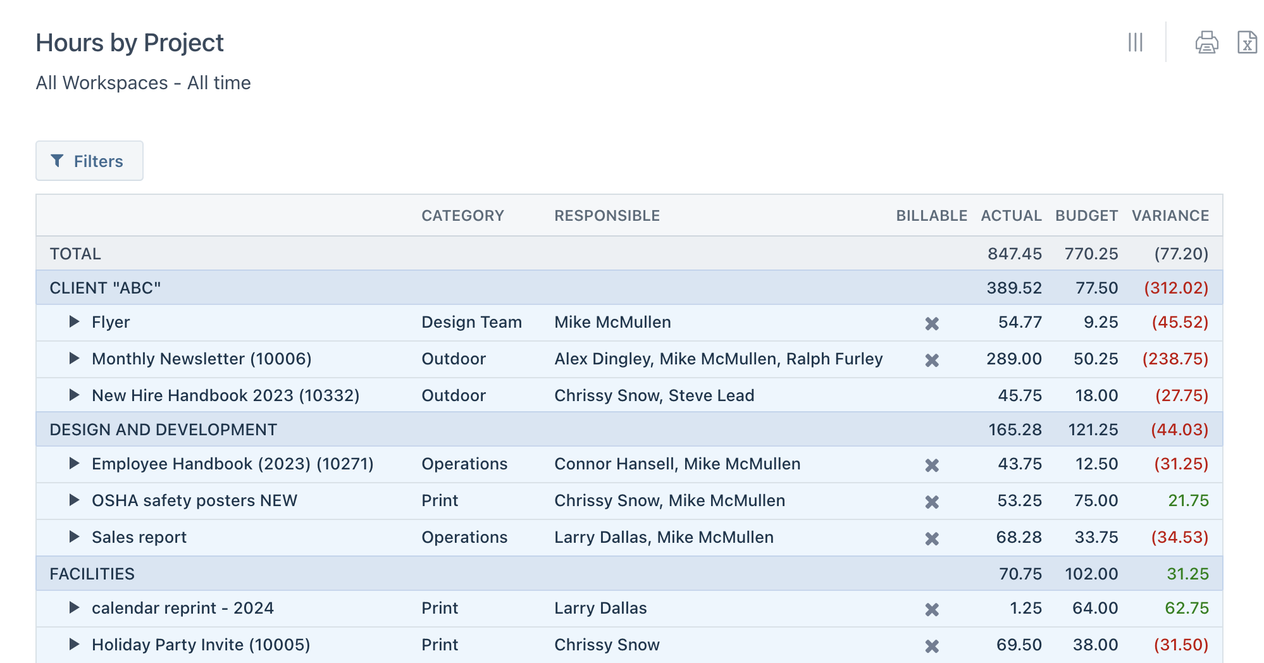
Task: Expand the Monthly Newsletter (10006) row
Action: [x=73, y=359]
